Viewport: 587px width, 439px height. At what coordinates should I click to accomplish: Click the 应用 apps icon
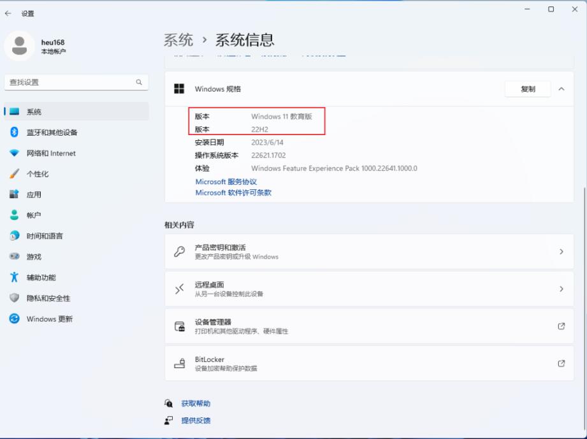point(14,194)
